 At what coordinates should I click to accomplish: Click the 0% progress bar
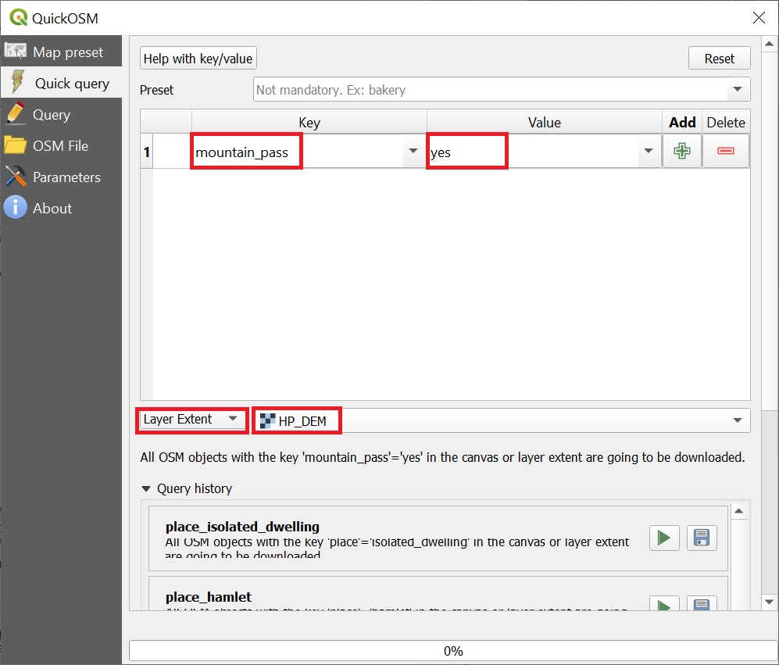pos(453,651)
